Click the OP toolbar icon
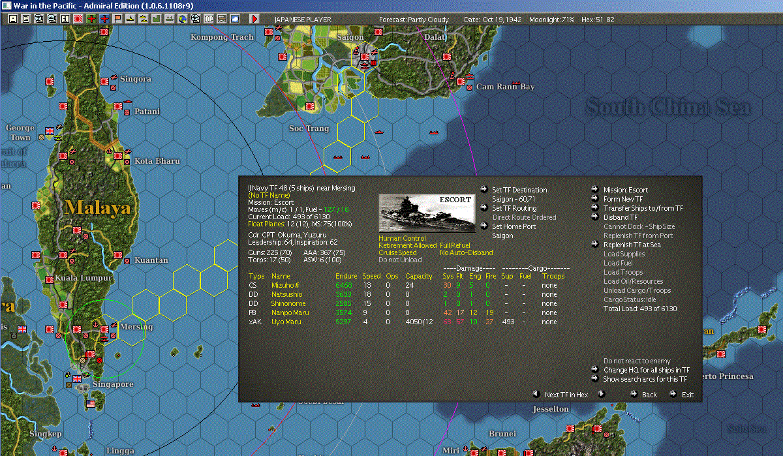Screen dimensions: 783x456 tap(209, 19)
